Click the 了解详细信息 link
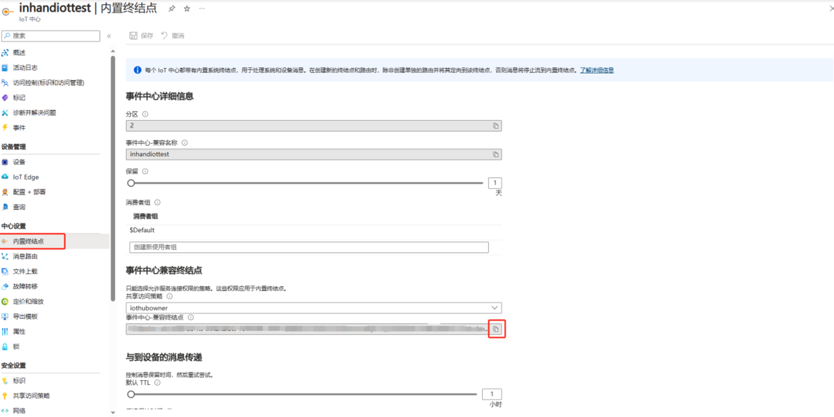The image size is (834, 417). 596,70
